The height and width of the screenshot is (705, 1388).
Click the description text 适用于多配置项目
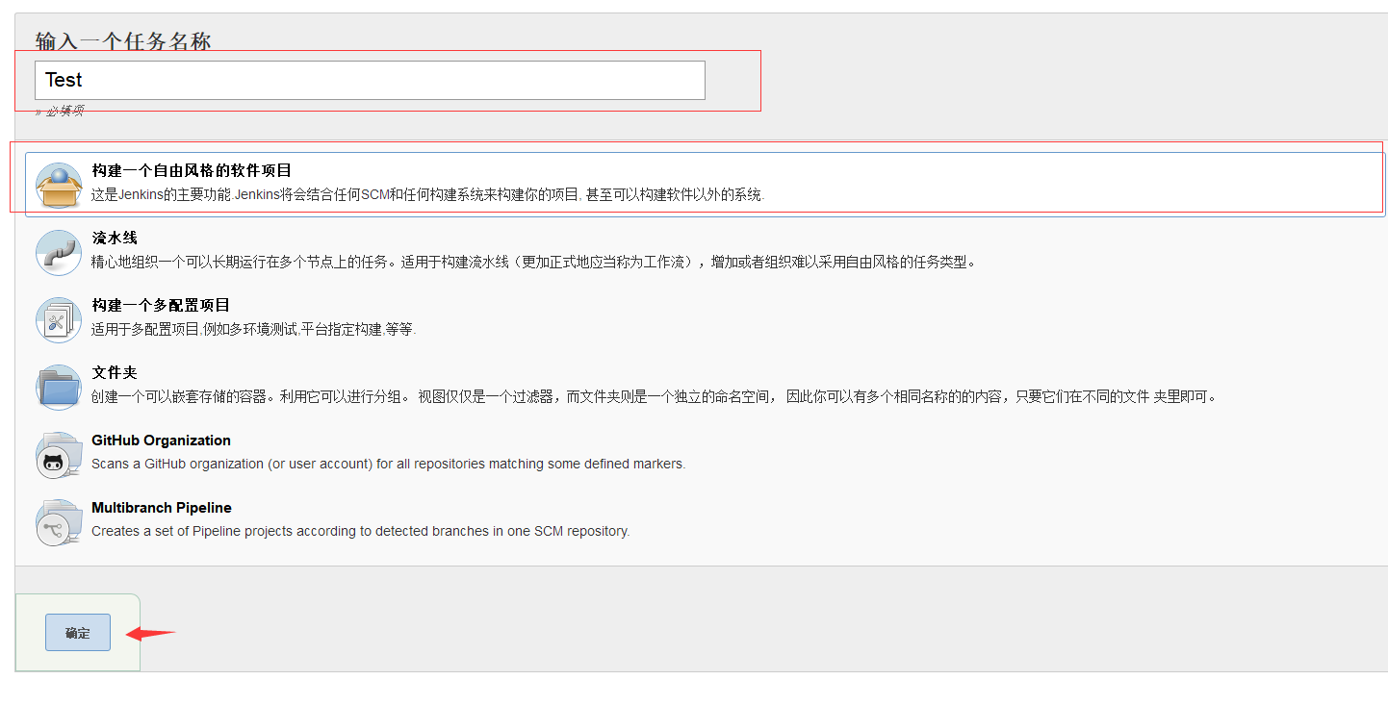pyautogui.click(x=253, y=329)
